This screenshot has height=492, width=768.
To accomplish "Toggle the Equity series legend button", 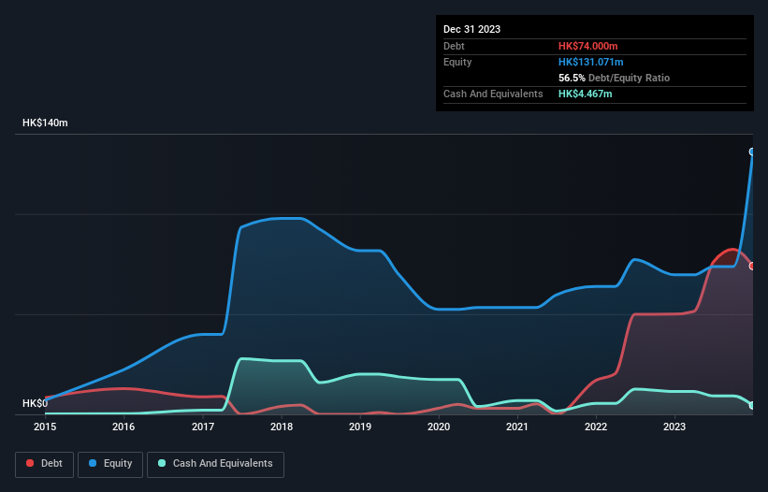I will pyautogui.click(x=110, y=464).
